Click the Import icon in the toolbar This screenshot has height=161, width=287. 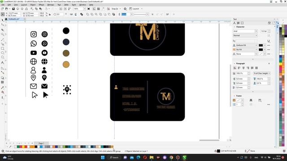point(61,9)
